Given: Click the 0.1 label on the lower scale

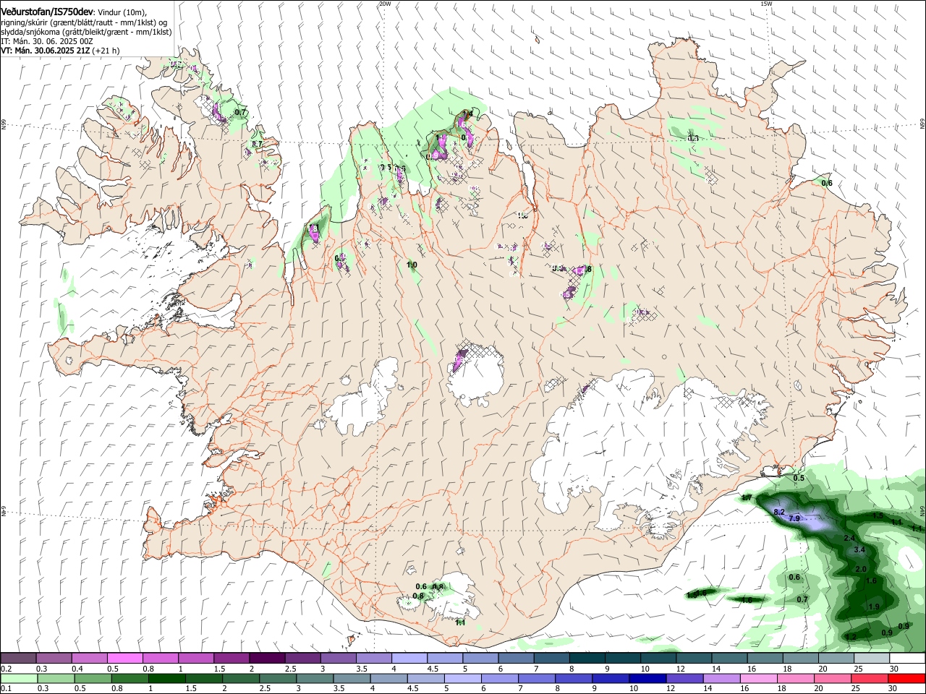Looking at the screenshot, I should [x=6, y=689].
